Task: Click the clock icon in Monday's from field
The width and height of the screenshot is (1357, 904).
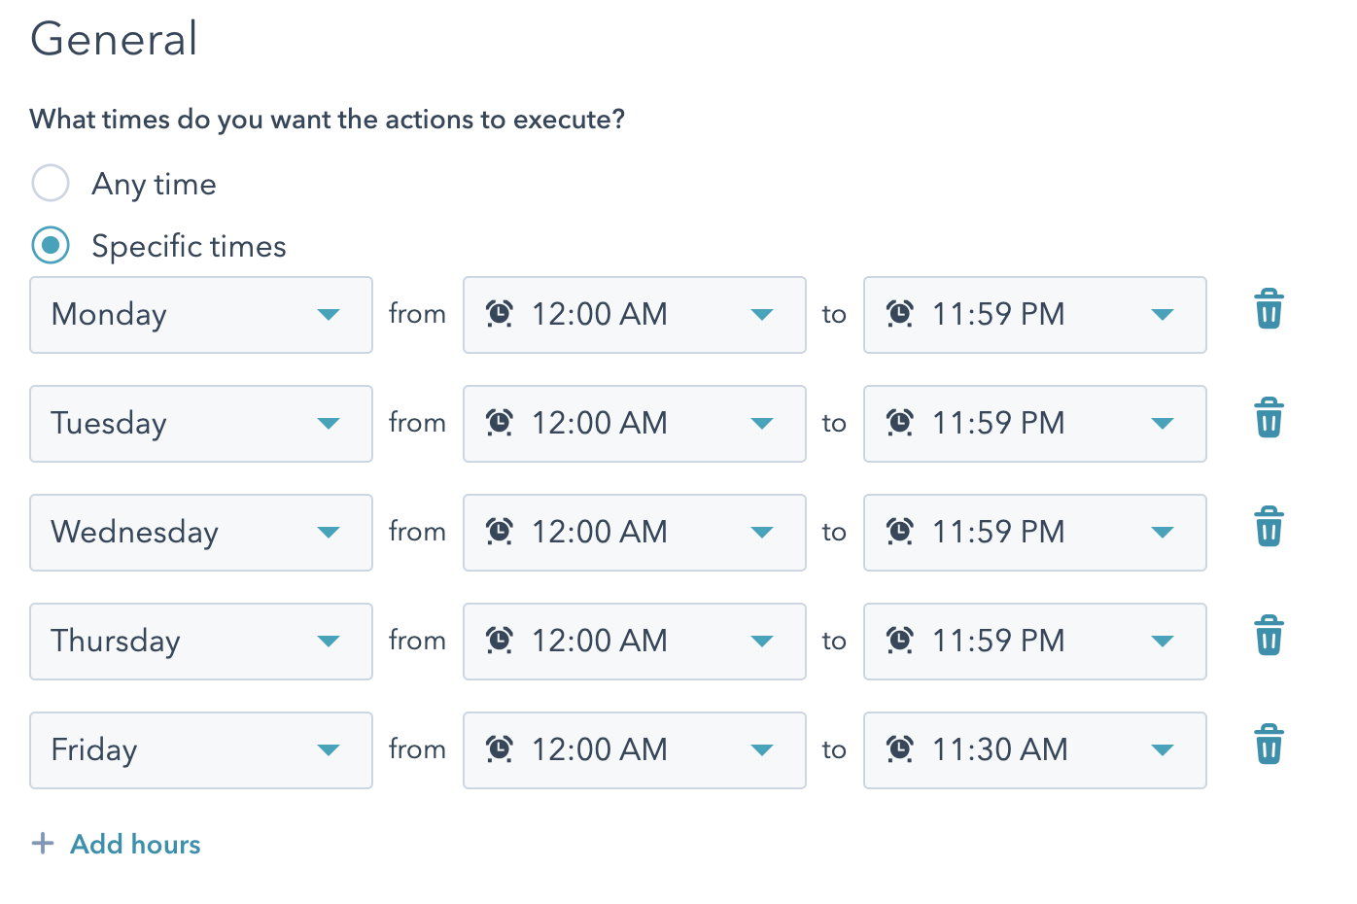Action: pos(499,314)
